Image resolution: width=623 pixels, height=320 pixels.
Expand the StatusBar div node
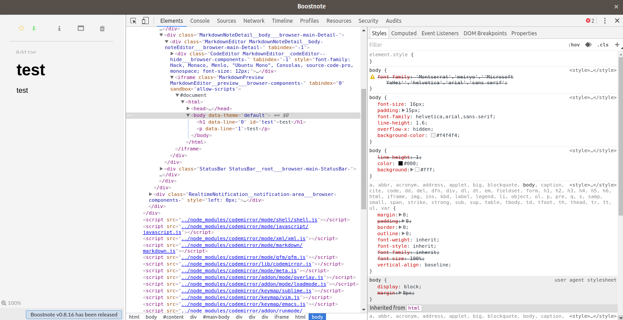[162, 169]
